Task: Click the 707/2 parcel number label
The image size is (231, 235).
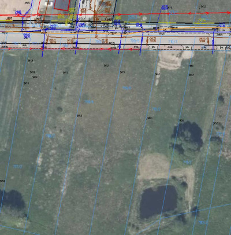Action: [x=17, y=167]
